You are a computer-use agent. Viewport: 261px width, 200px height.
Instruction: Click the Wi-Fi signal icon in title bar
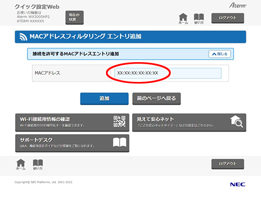(x=23, y=37)
